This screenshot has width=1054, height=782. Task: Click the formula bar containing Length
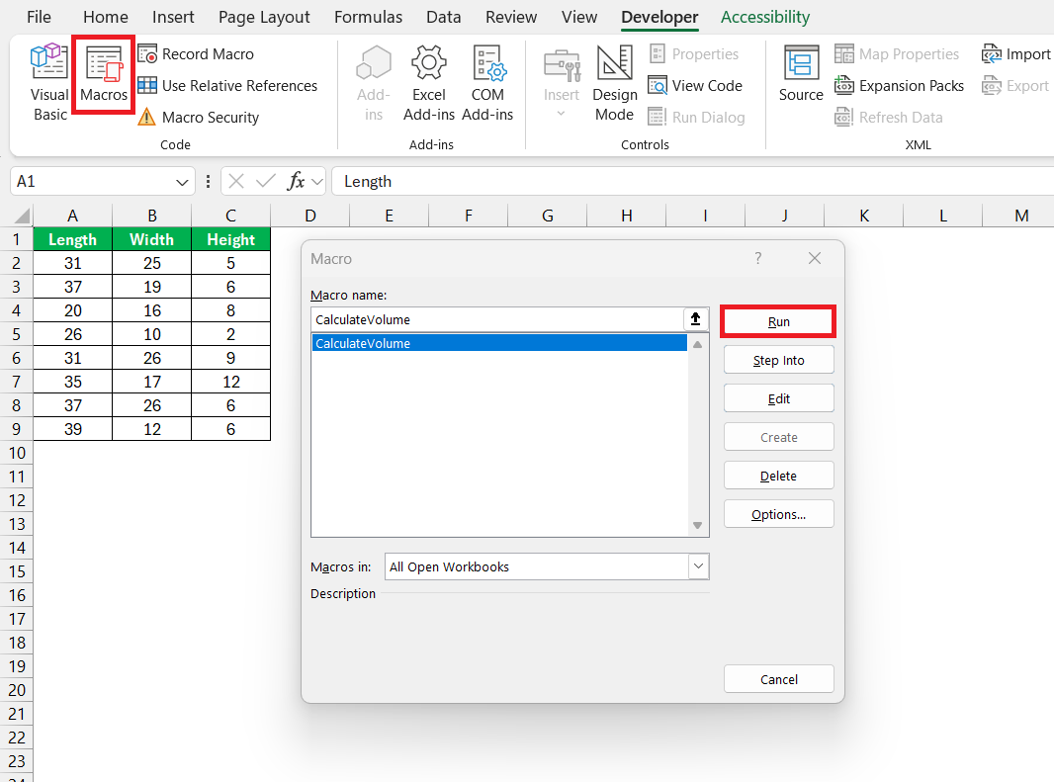[x=692, y=182]
